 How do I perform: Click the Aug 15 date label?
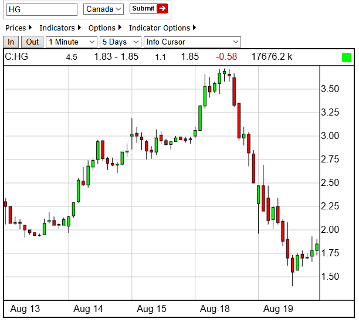[151, 309]
